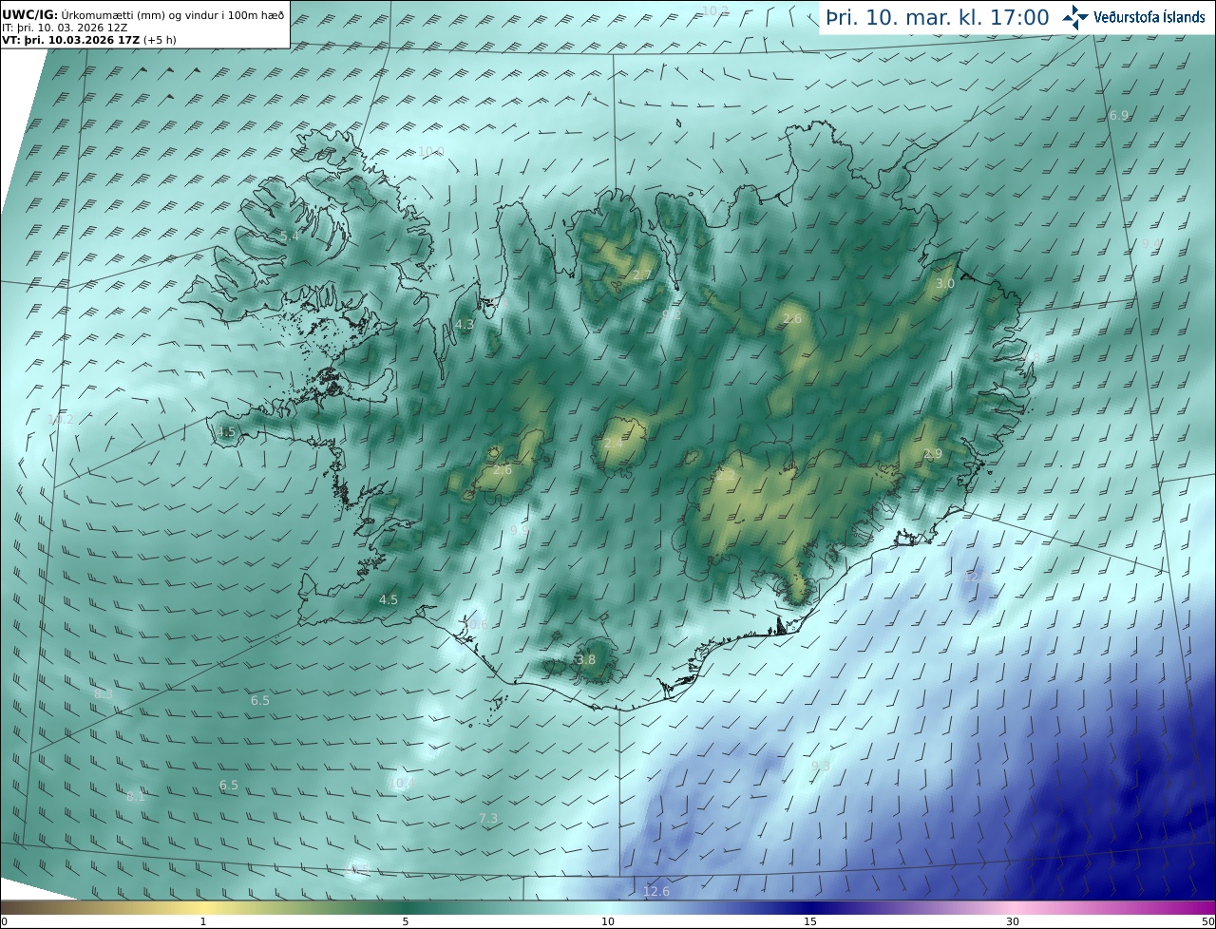Viewport: 1216px width, 929px height.
Task: Click the 3.8 value in south Iceland
Action: point(586,660)
